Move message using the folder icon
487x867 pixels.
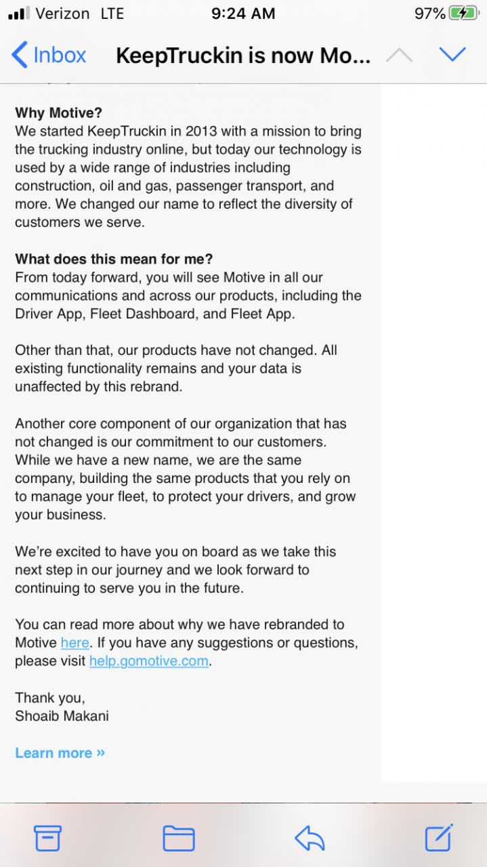tap(179, 839)
